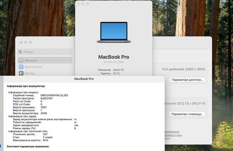The image size is (233, 151).
Task: Click the Доступність accessibility icon
Action: (21, 67)
